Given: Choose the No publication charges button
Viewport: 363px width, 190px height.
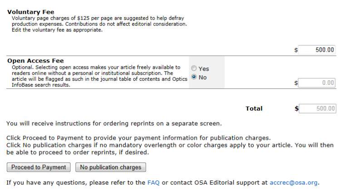Looking at the screenshot, I should tap(111, 167).
